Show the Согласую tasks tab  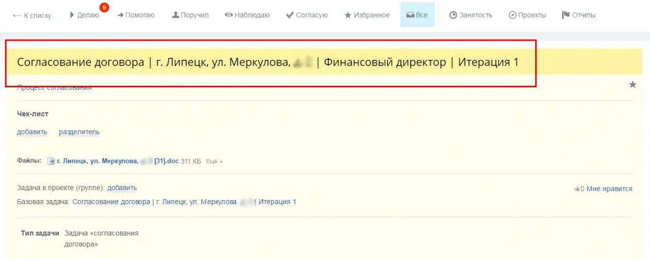(x=307, y=15)
